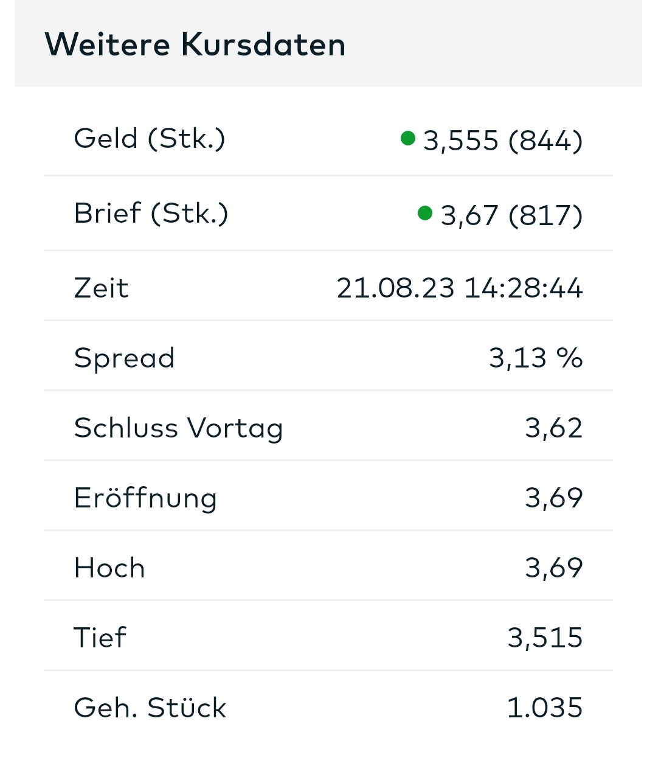647x780 pixels.
Task: Tap the previous close value 3,62
Action: tap(553, 428)
